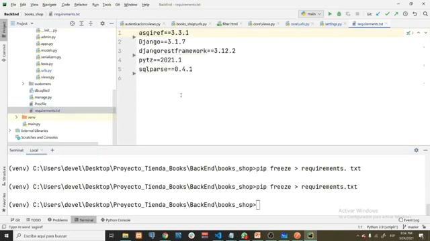
Task: Click the terminal command prompt line
Action: (x=134, y=205)
